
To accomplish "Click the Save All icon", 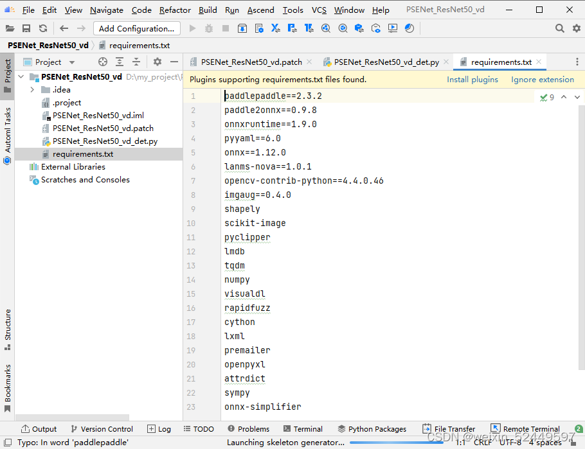I will [x=26, y=28].
